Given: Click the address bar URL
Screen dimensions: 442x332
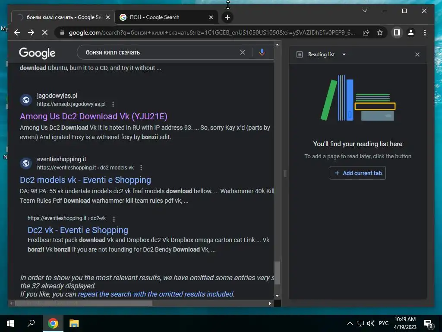Looking at the screenshot, I should [x=212, y=33].
